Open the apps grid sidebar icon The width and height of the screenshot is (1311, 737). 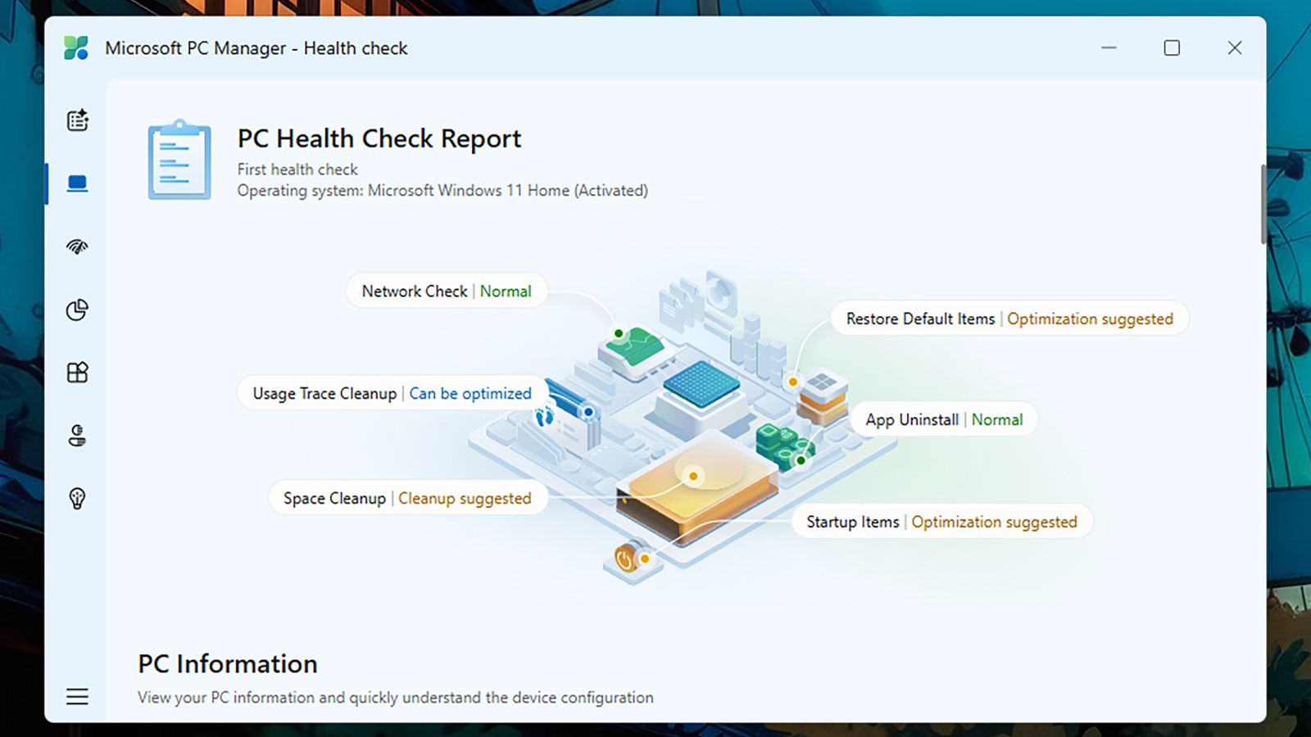click(x=77, y=373)
